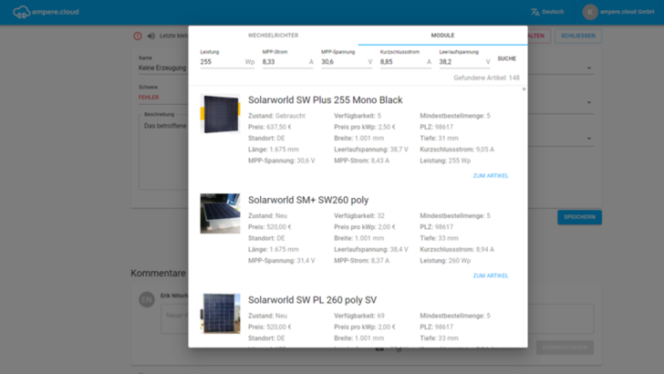Image resolution: width=664 pixels, height=374 pixels.
Task: Click the Suche button
Action: [506, 58]
